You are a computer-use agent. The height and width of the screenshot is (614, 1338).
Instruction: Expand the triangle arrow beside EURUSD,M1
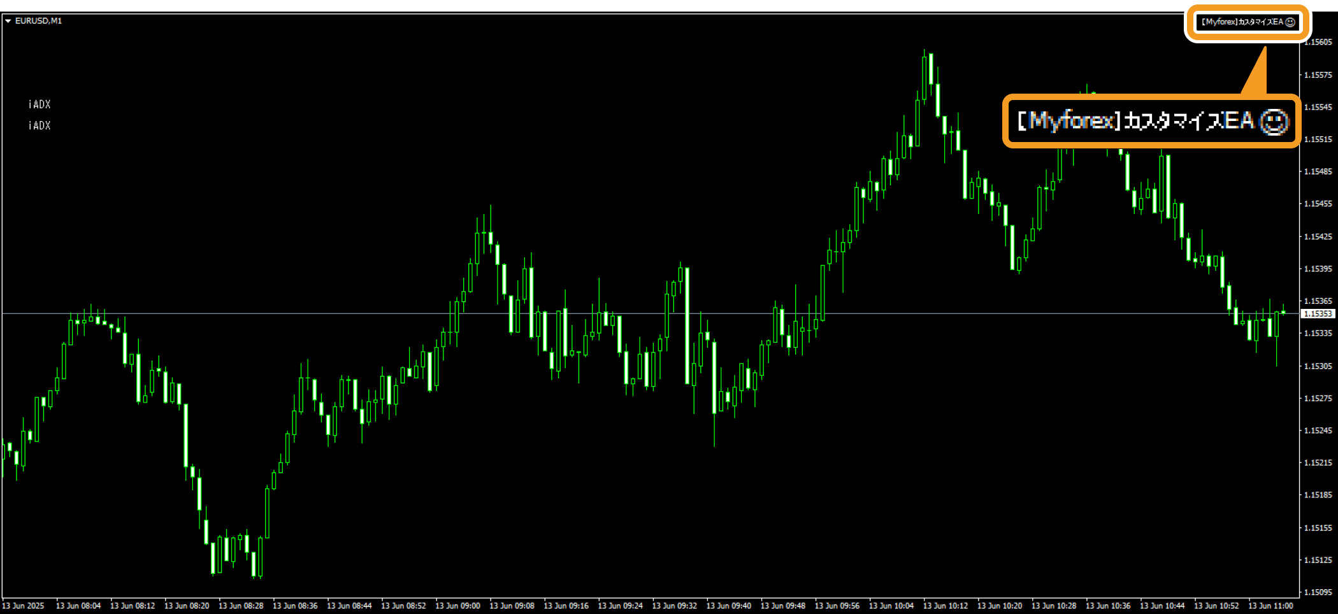coord(8,21)
